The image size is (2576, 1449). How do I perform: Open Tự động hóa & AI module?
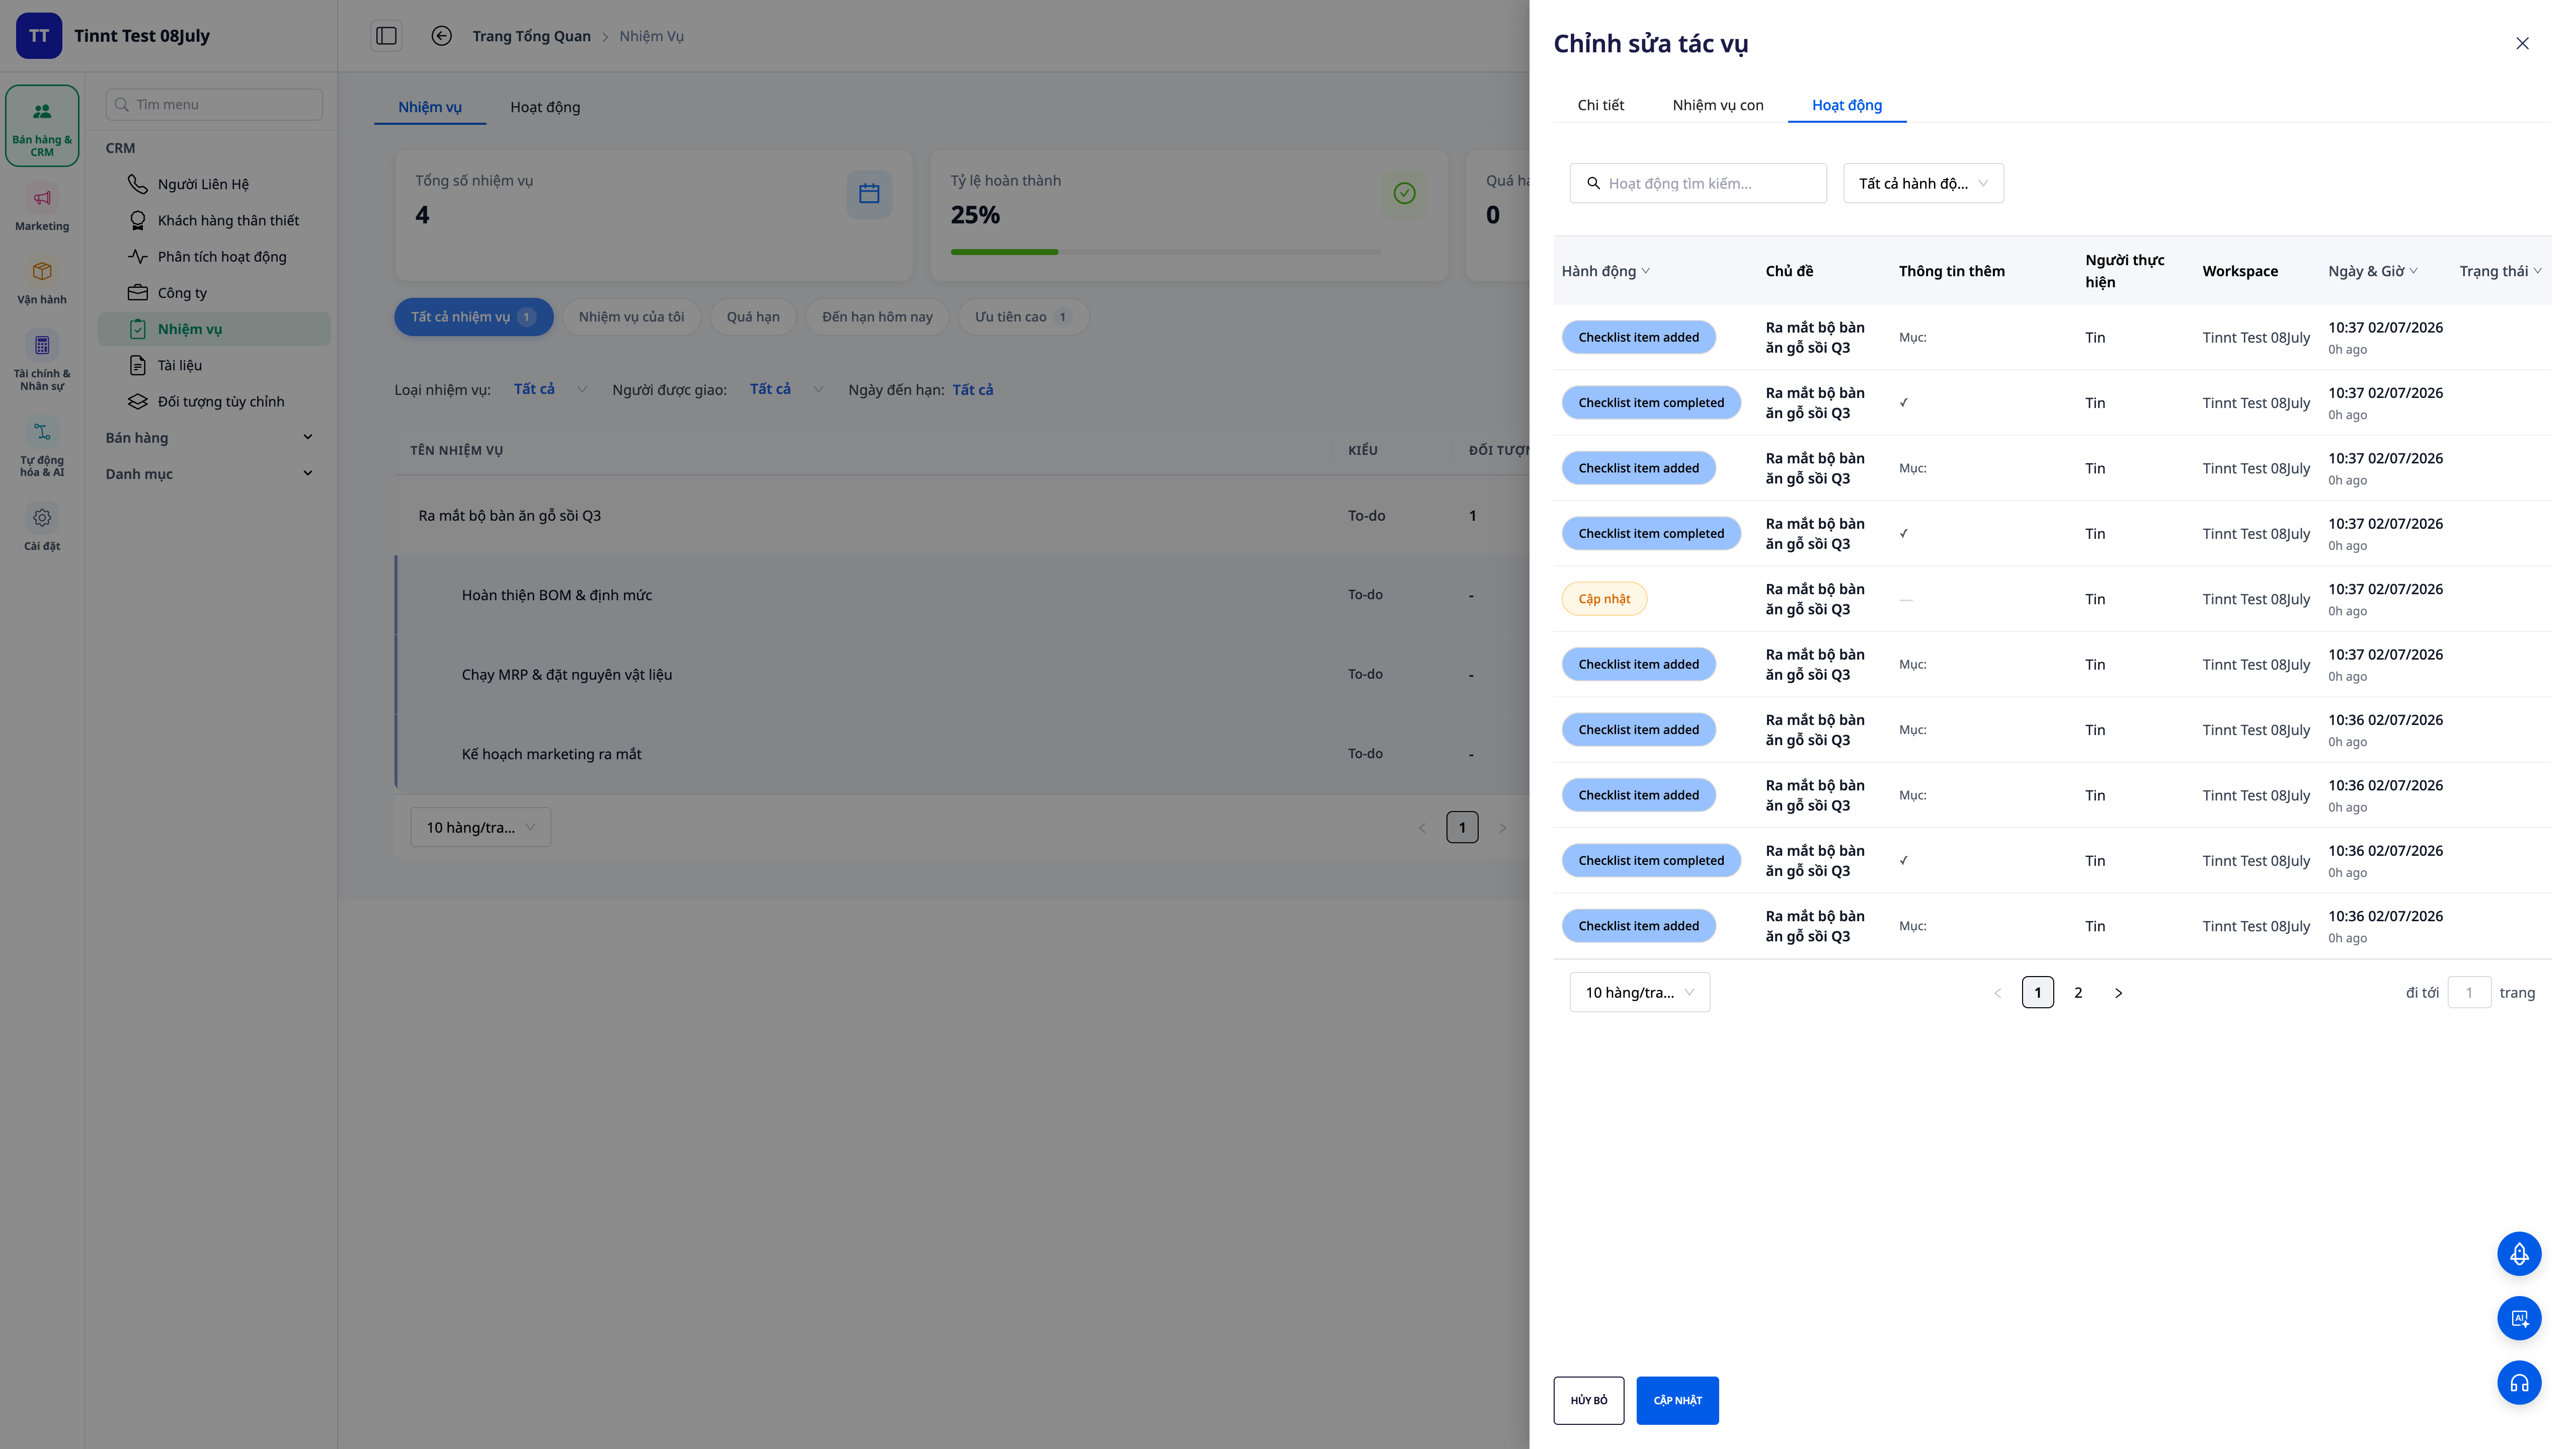pos(42,447)
